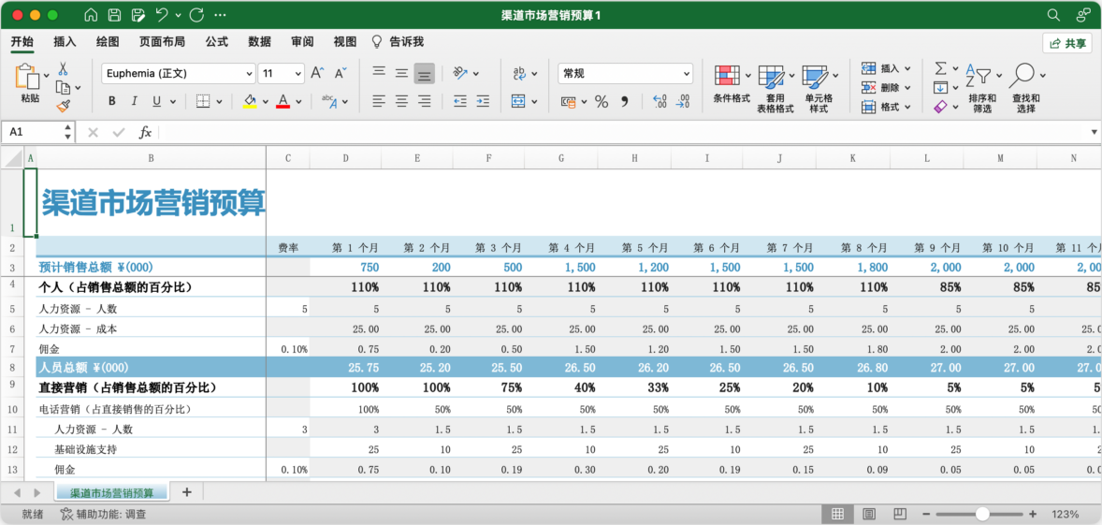Apply comma style number format
Viewport: 1102px width, 525px height.
[x=624, y=102]
